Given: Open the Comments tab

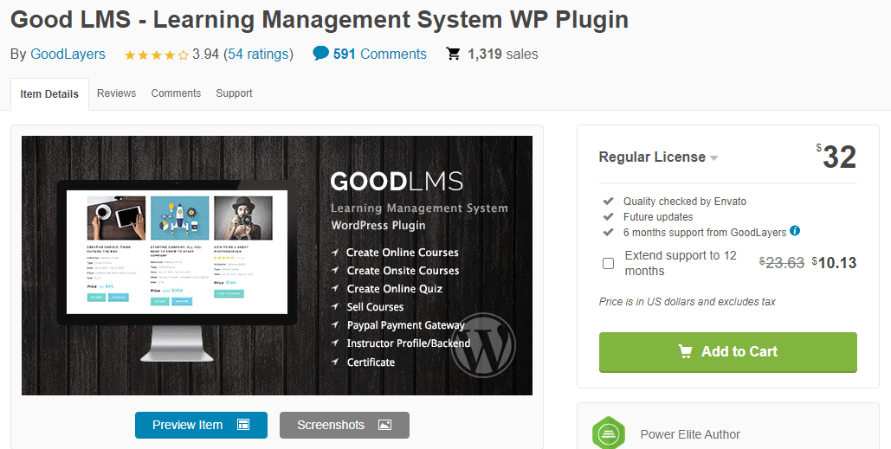Looking at the screenshot, I should click(176, 93).
